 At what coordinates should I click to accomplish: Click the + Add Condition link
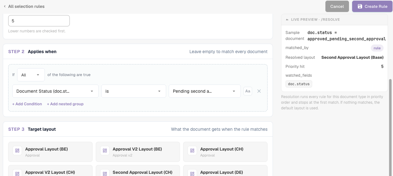pos(27,104)
